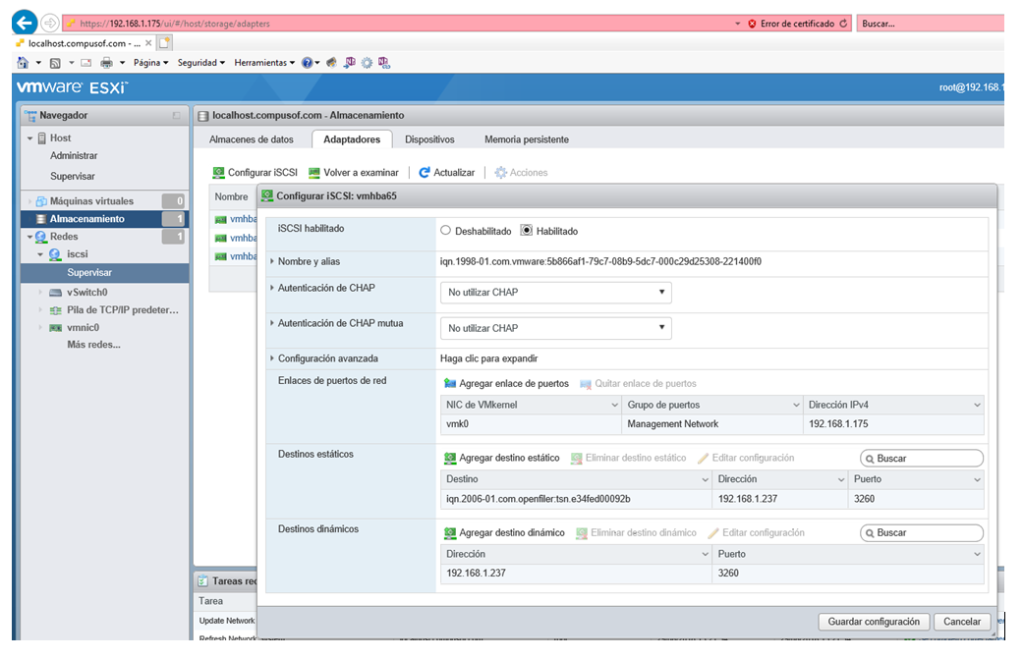Select the localhost.compusof.com browser tab

[x=84, y=43]
